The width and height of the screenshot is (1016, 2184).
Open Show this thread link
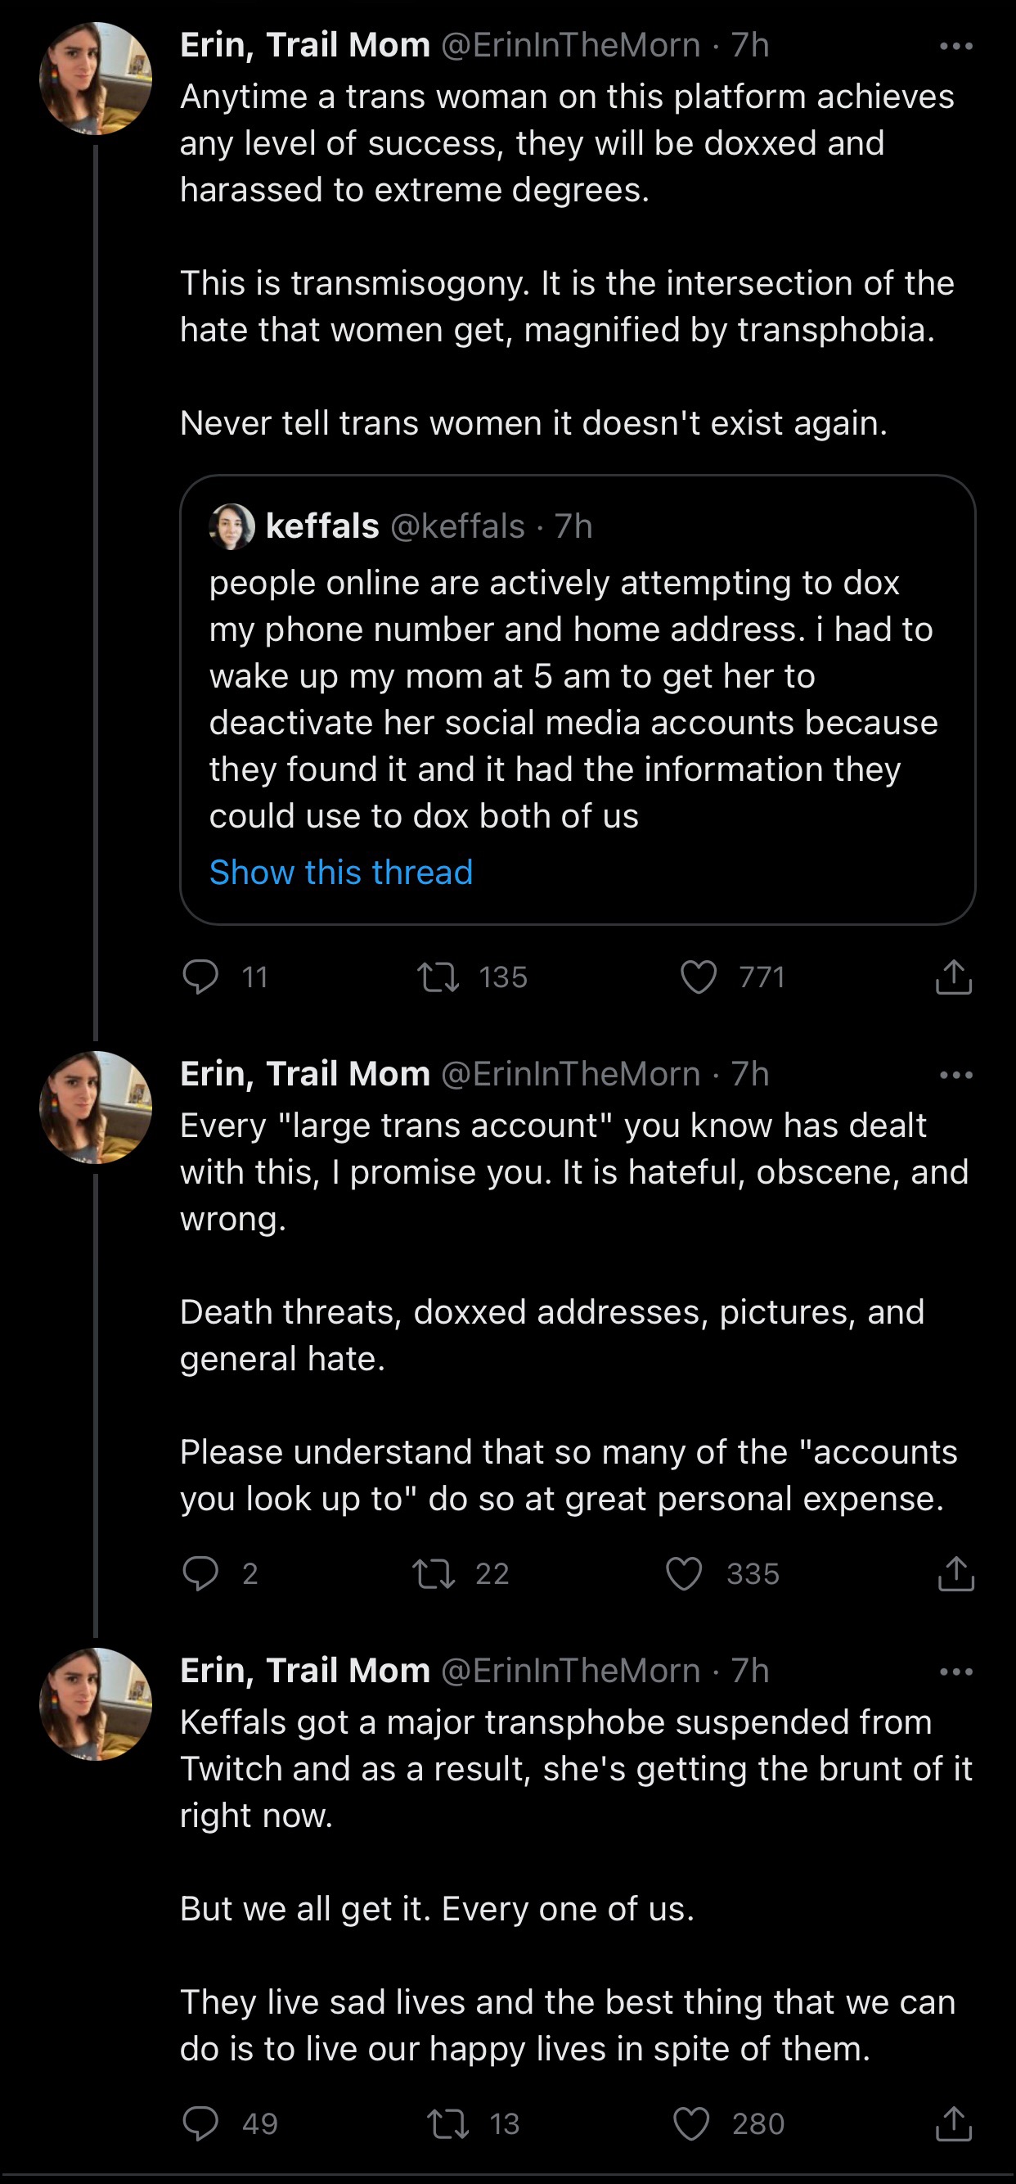tap(340, 872)
